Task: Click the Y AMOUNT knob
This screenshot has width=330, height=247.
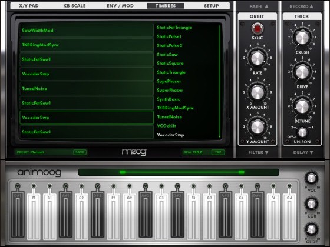Action: [258, 127]
